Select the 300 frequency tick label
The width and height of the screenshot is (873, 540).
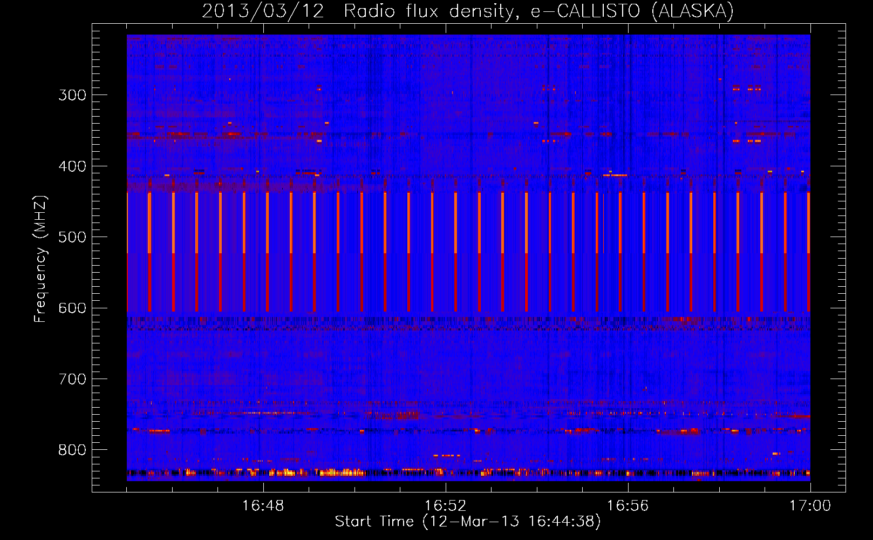[72, 95]
